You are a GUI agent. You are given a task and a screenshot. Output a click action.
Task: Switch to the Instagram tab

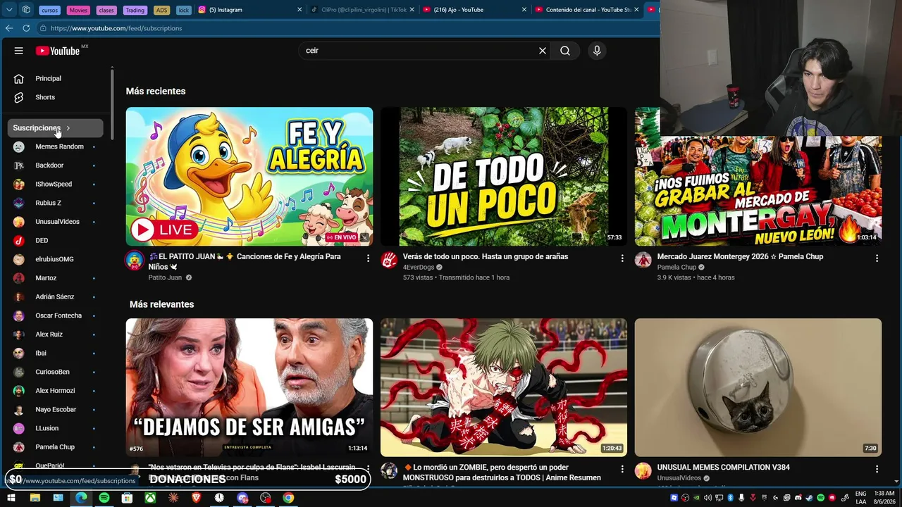click(x=249, y=10)
